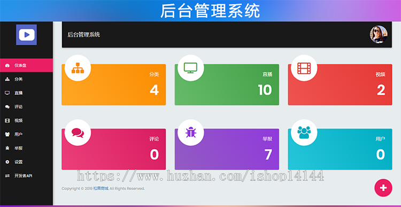Click the bug icon beside 举报 in sidebar
The image size is (401, 207).
[7, 148]
